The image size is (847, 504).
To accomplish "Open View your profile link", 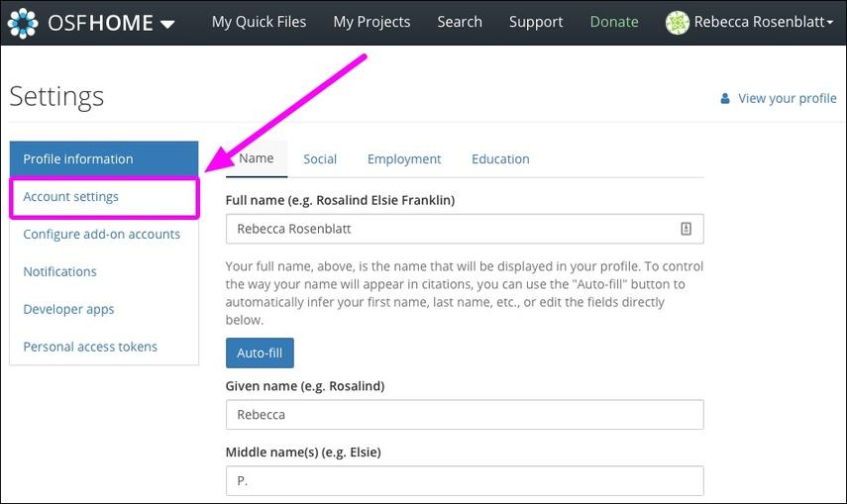I will click(x=787, y=98).
